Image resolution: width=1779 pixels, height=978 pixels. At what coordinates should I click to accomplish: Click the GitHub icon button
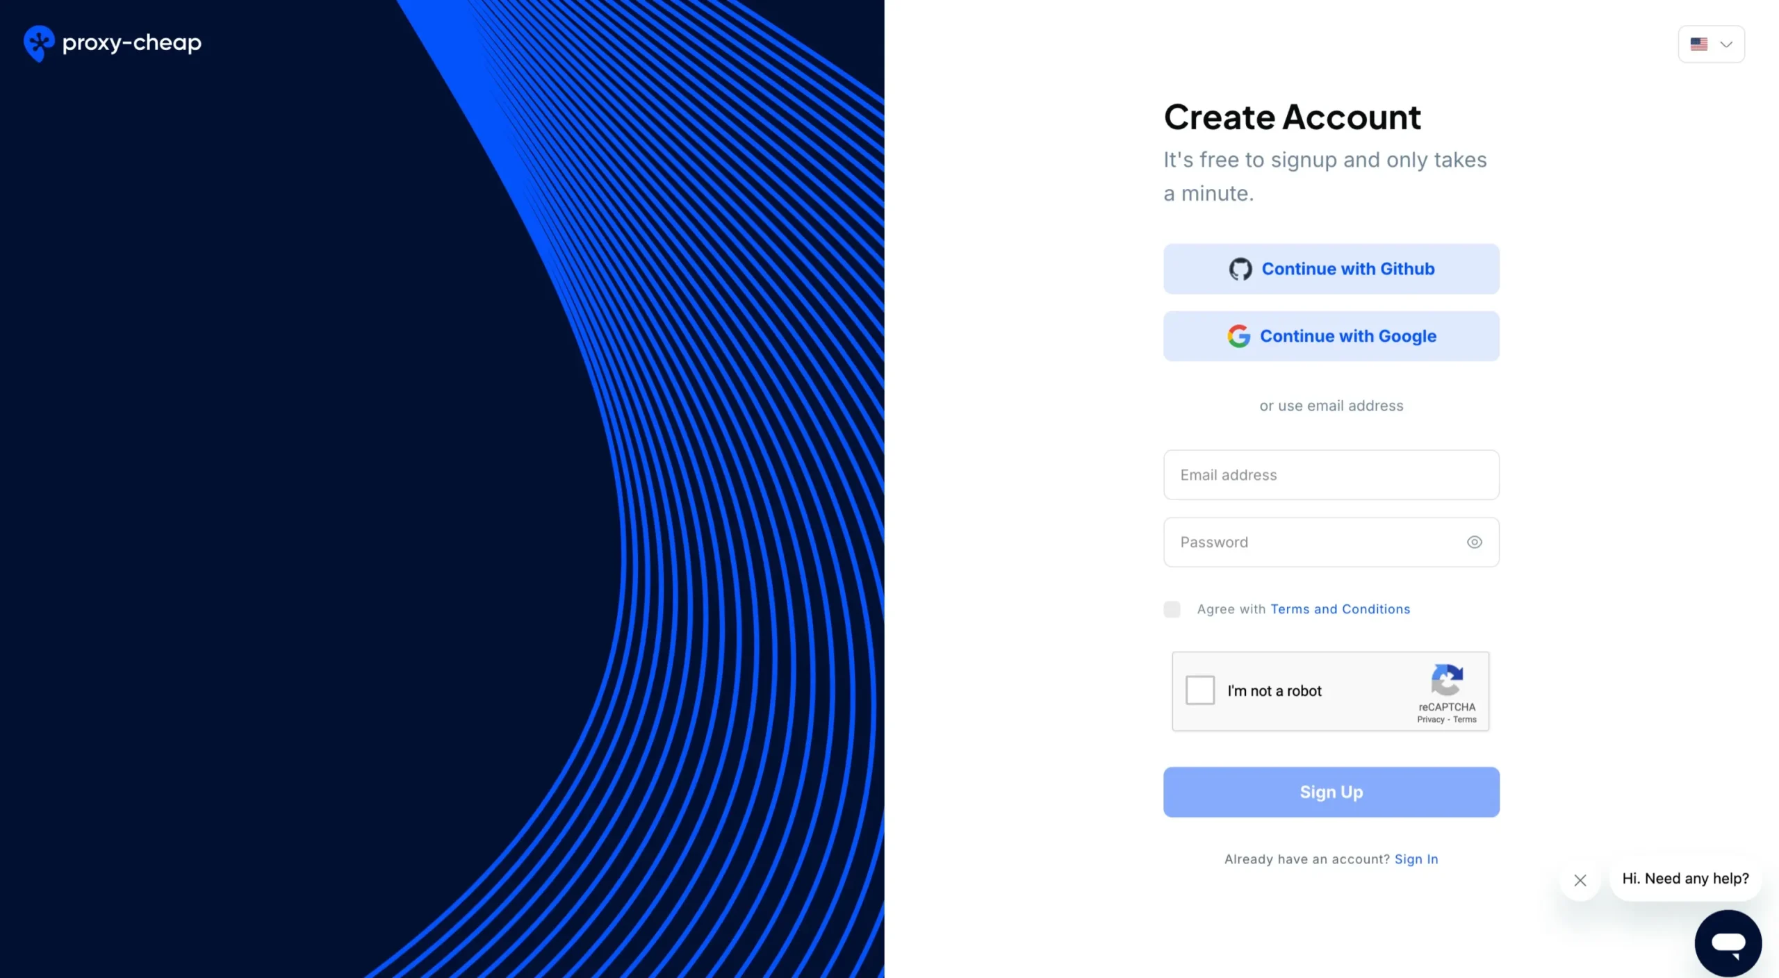pyautogui.click(x=1240, y=269)
